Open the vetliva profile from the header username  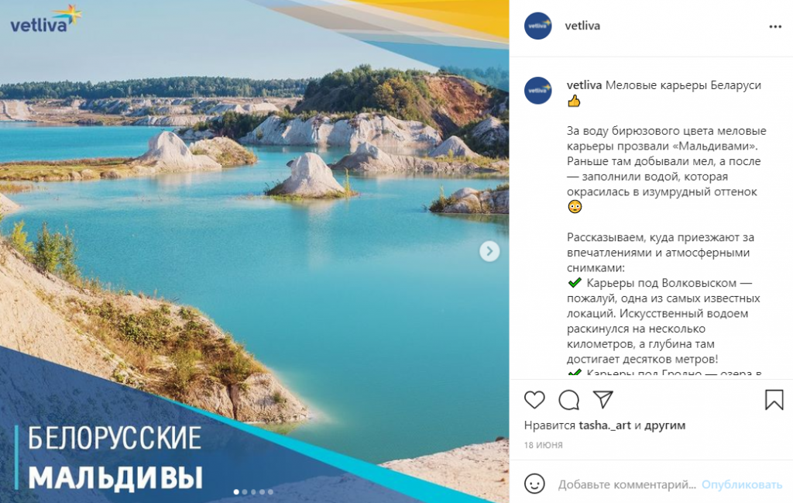[582, 26]
